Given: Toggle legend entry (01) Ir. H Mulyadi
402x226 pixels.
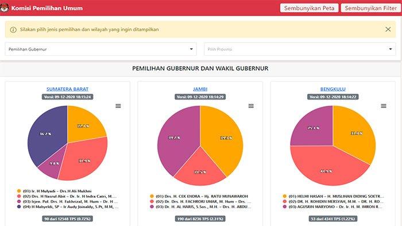Looking at the screenshot, I should click(x=55, y=191).
